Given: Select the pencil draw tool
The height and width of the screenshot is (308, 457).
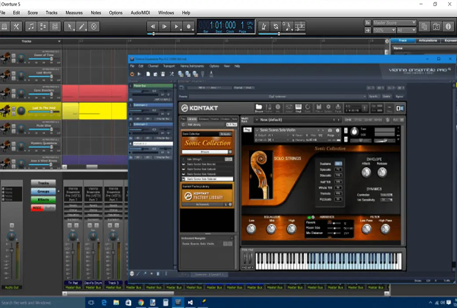Looking at the screenshot, I should point(82,26).
